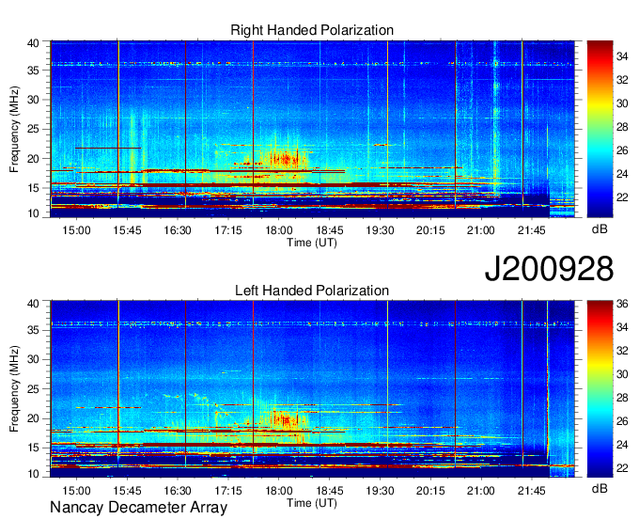This screenshot has height=519, width=639.
Task: Click the 'Left Handed Polarization' plot title
Action: 312,291
